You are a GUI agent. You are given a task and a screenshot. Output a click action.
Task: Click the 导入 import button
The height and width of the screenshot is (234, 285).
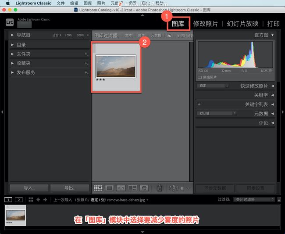click(29, 188)
